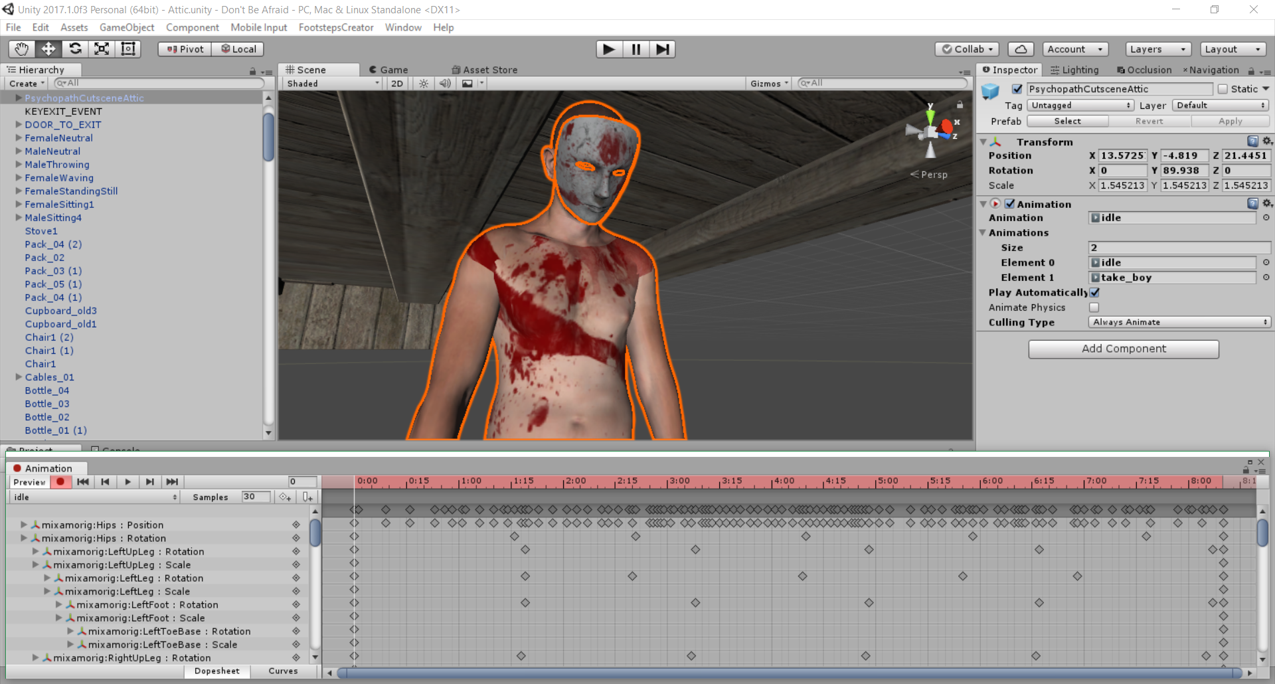Click the Add Component button
Viewport: 1275px width, 684px height.
[x=1124, y=349]
